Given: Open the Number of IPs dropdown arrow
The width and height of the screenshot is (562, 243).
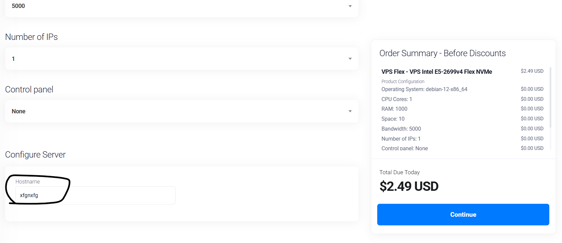Looking at the screenshot, I should coord(350,59).
